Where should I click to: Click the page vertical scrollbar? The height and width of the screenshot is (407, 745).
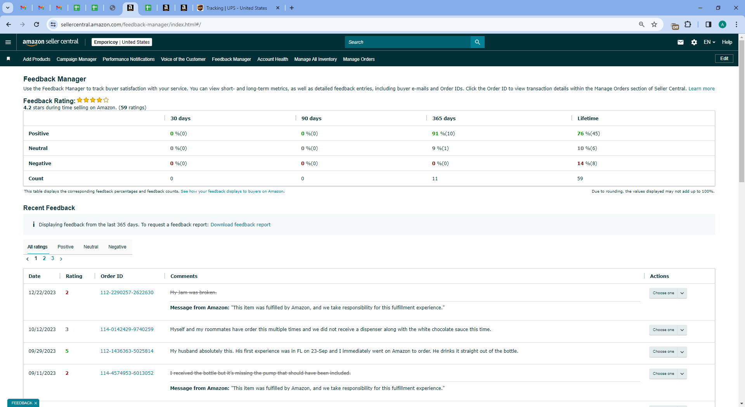click(742, 110)
